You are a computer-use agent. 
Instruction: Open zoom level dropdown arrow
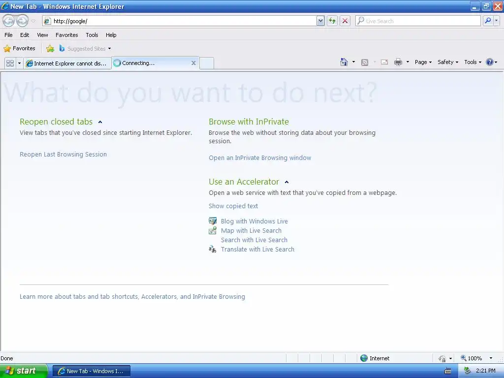(491, 358)
